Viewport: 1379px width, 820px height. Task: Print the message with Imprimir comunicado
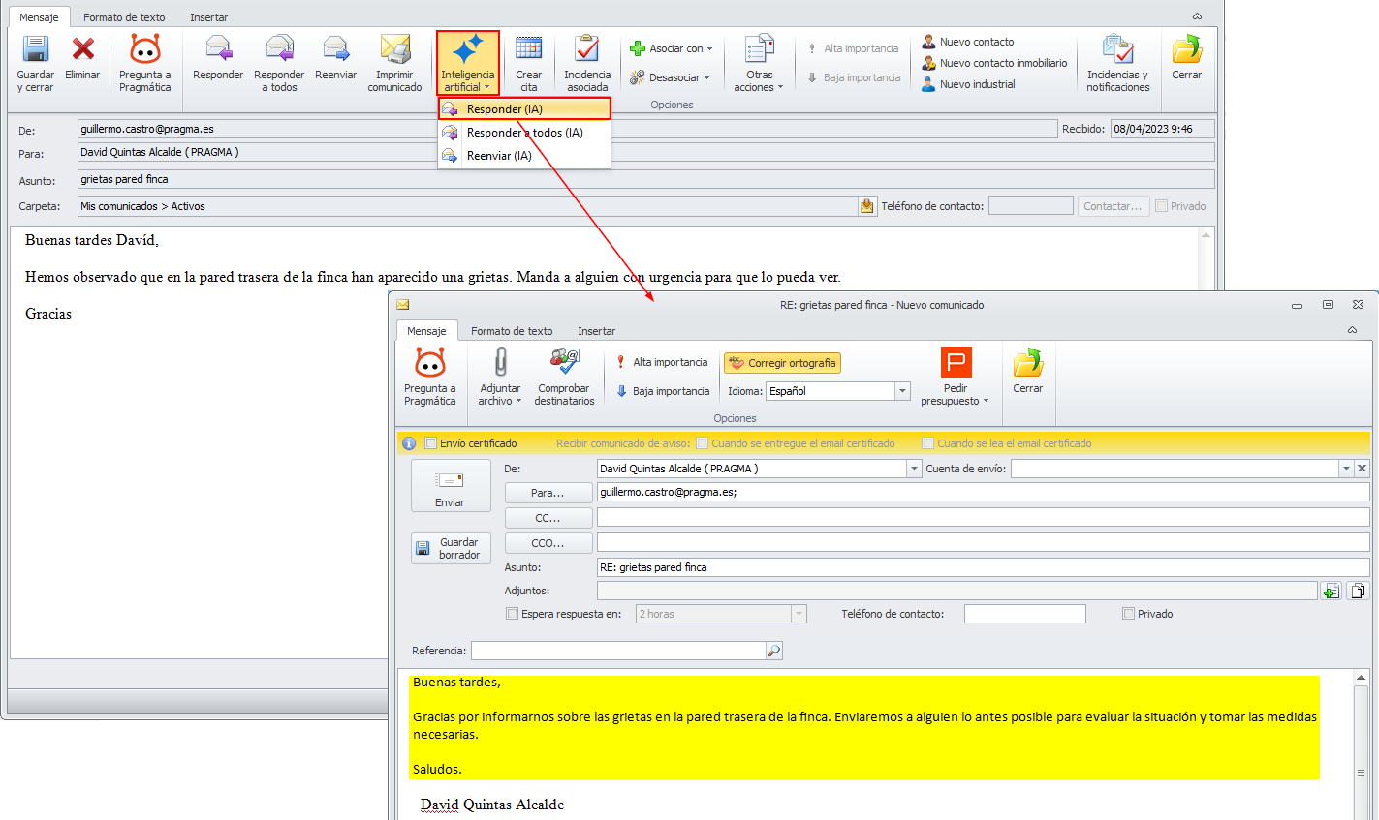tap(394, 64)
